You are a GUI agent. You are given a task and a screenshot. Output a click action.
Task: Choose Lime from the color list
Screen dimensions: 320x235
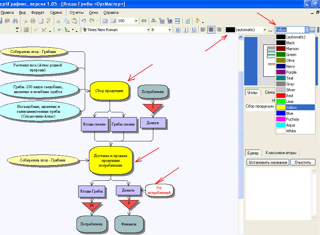pos(295,102)
